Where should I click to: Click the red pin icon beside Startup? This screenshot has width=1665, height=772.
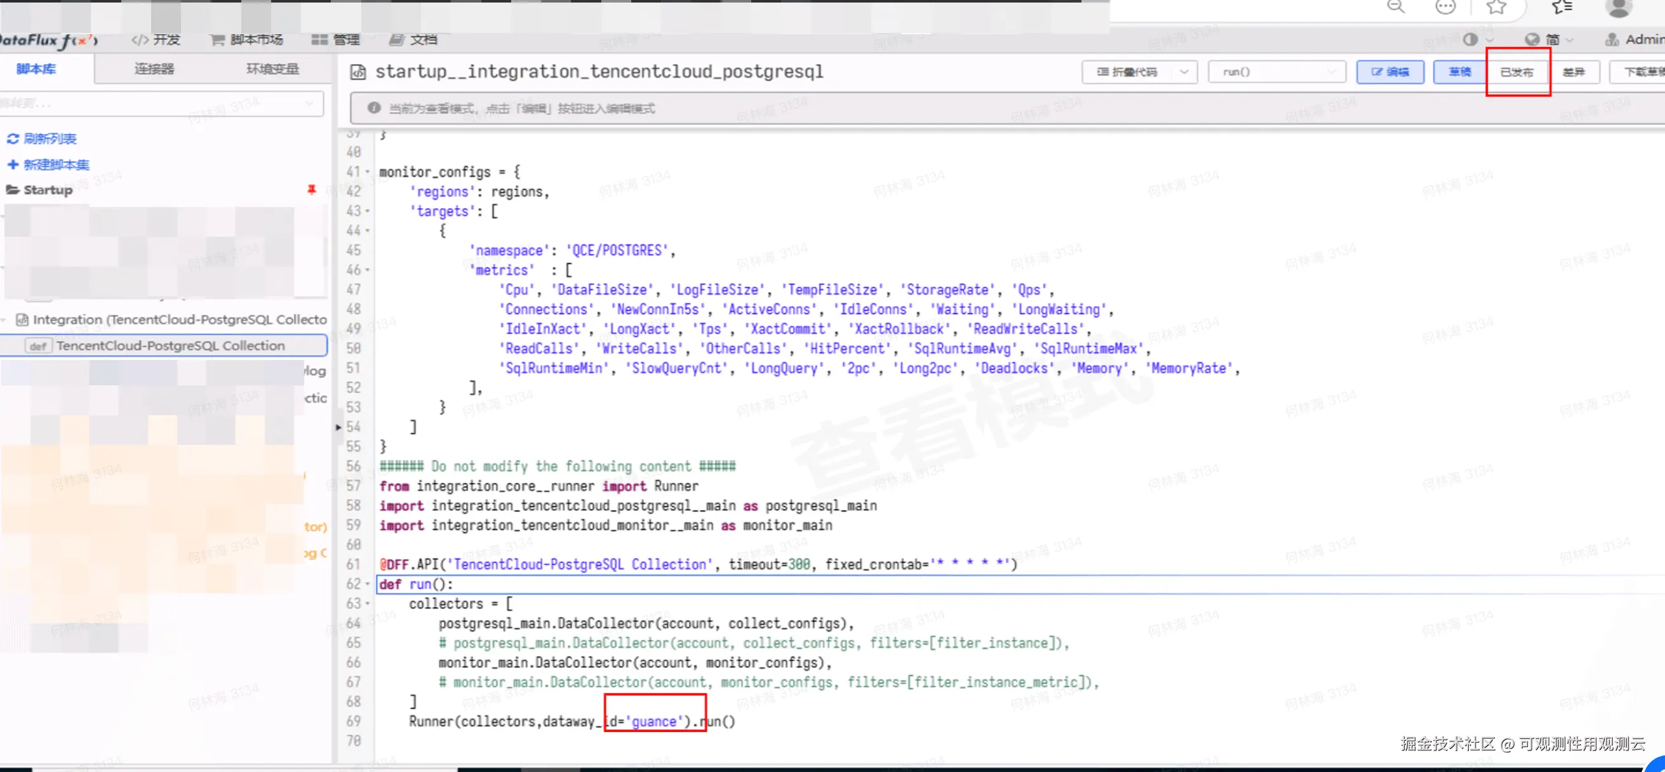pyautogui.click(x=312, y=189)
